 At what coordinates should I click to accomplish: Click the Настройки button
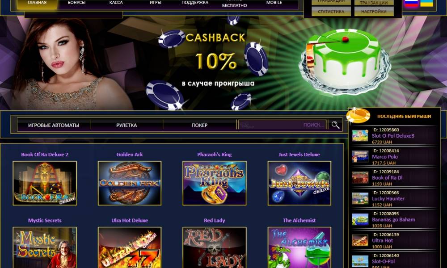(374, 12)
